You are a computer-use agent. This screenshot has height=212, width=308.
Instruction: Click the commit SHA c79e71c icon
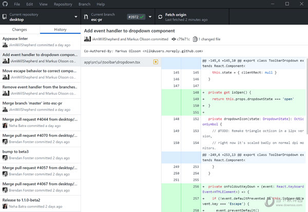174,39
